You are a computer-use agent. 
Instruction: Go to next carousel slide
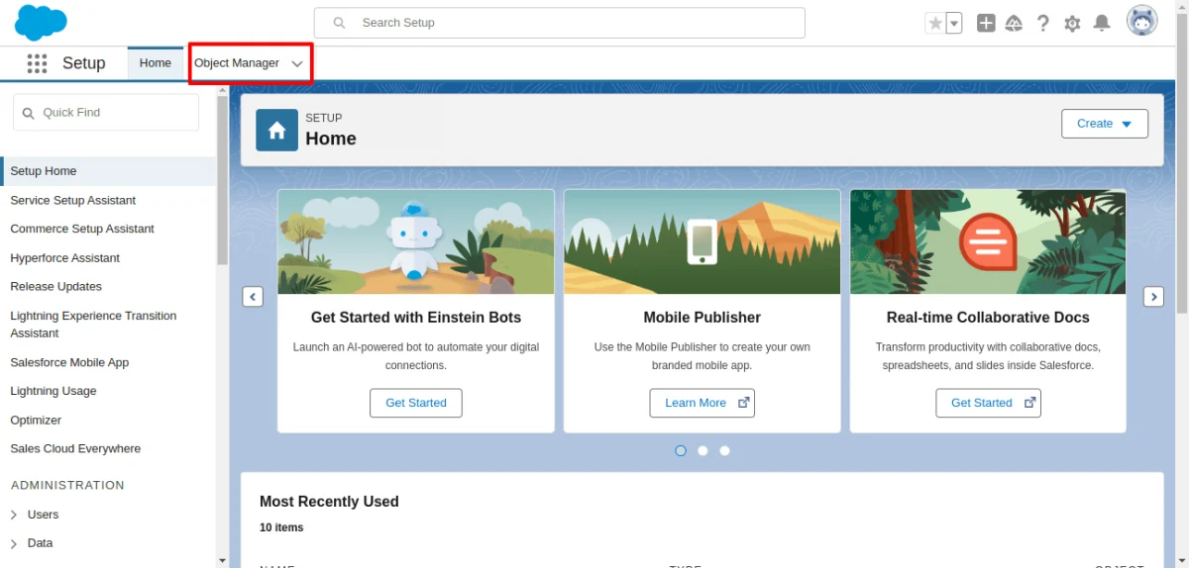pos(1153,296)
